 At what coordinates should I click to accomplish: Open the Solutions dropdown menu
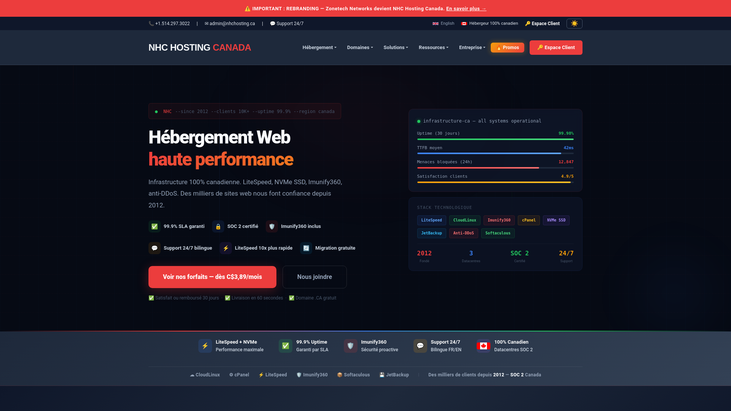(x=396, y=48)
